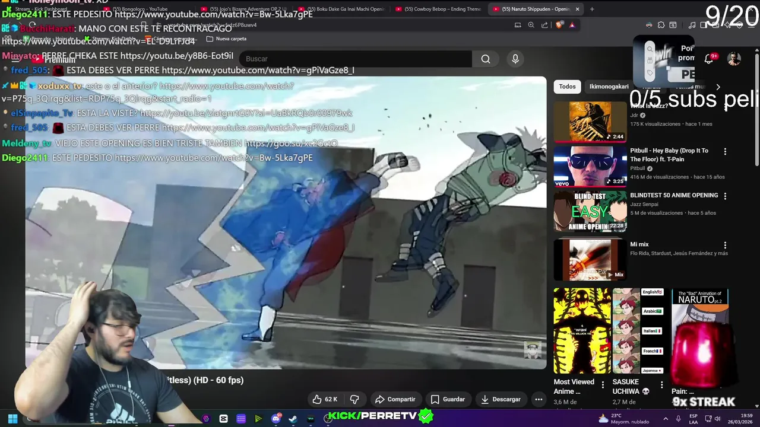Image resolution: width=760 pixels, height=427 pixels.
Task: Click the Descargar button
Action: [x=501, y=399]
